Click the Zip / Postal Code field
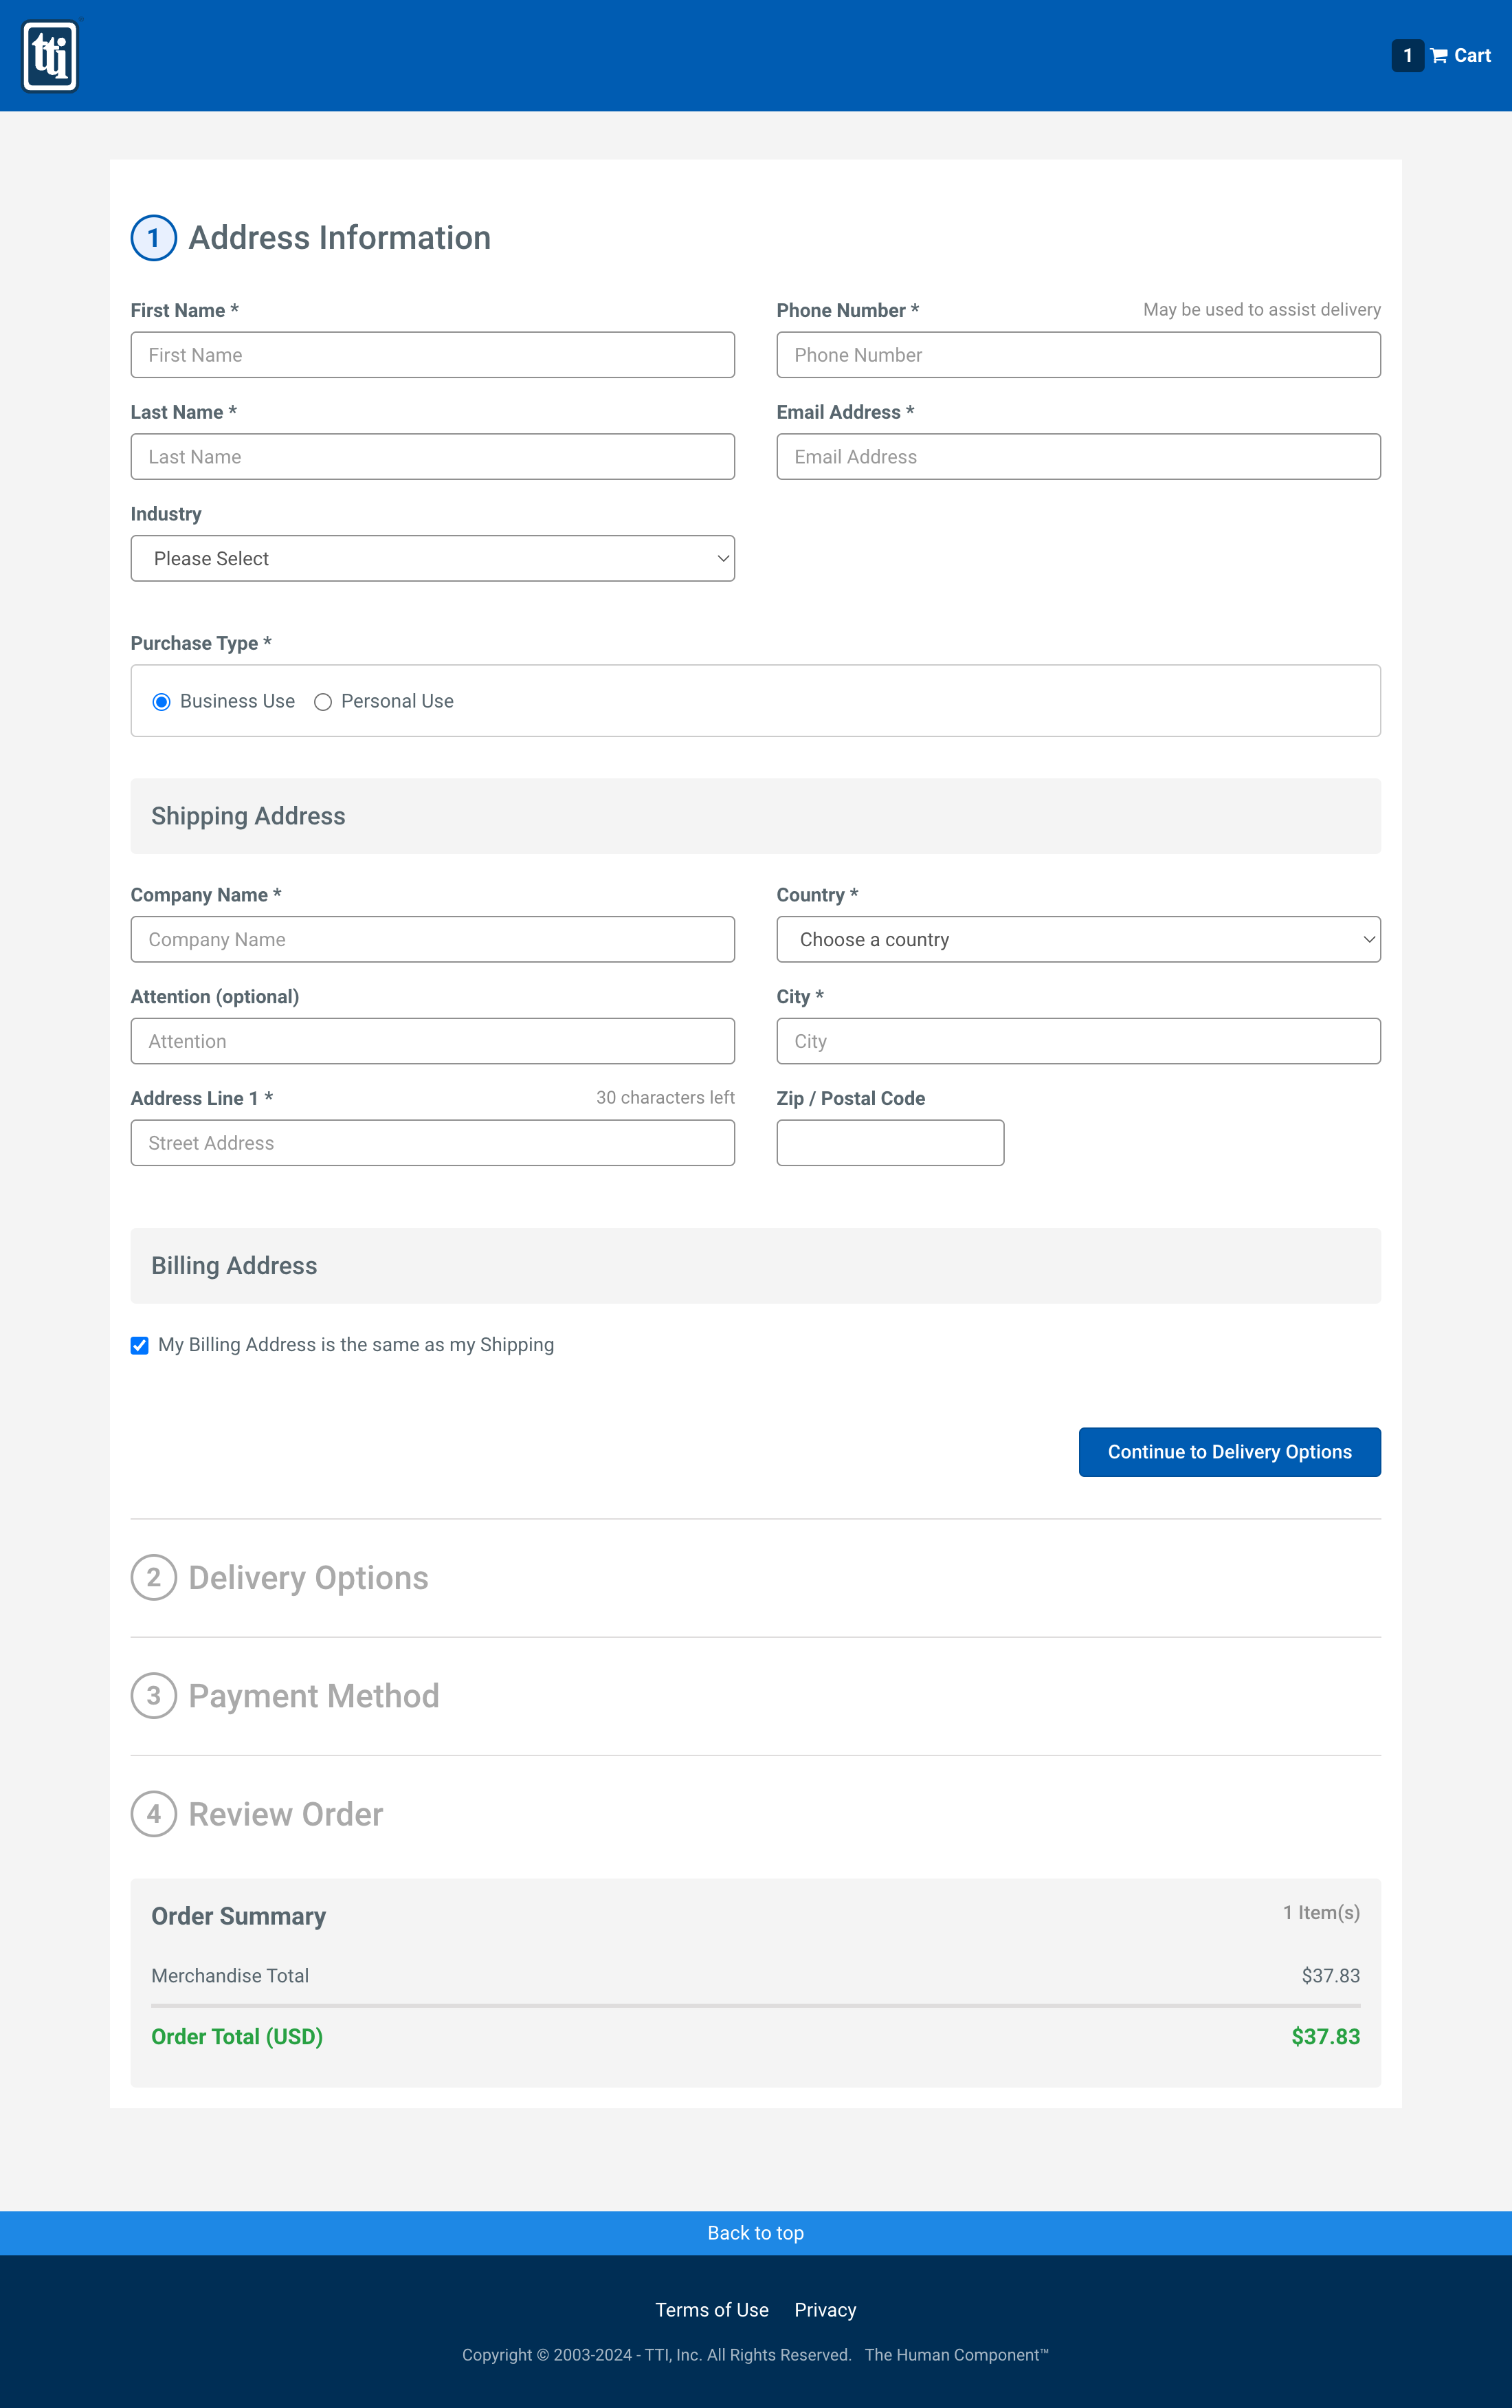 (889, 1142)
